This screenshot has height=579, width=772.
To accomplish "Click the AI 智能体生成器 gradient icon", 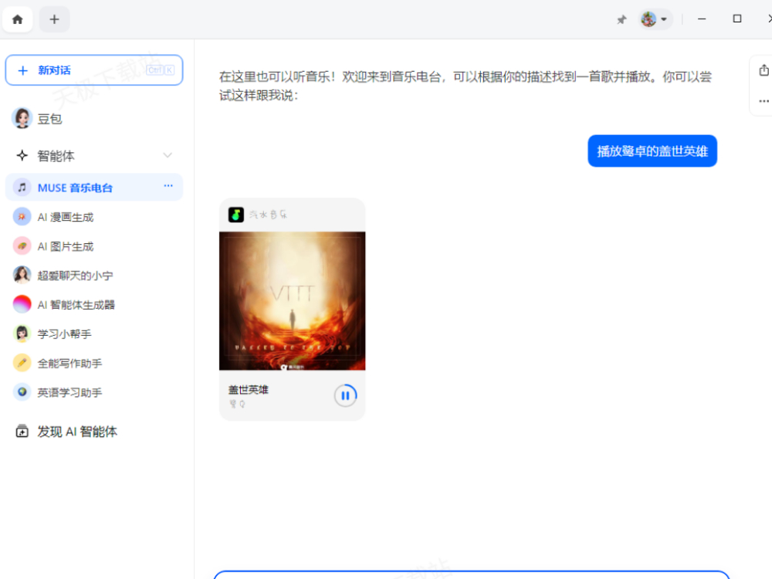I will coord(22,304).
